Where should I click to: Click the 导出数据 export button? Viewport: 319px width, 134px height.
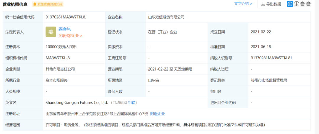(271, 4)
